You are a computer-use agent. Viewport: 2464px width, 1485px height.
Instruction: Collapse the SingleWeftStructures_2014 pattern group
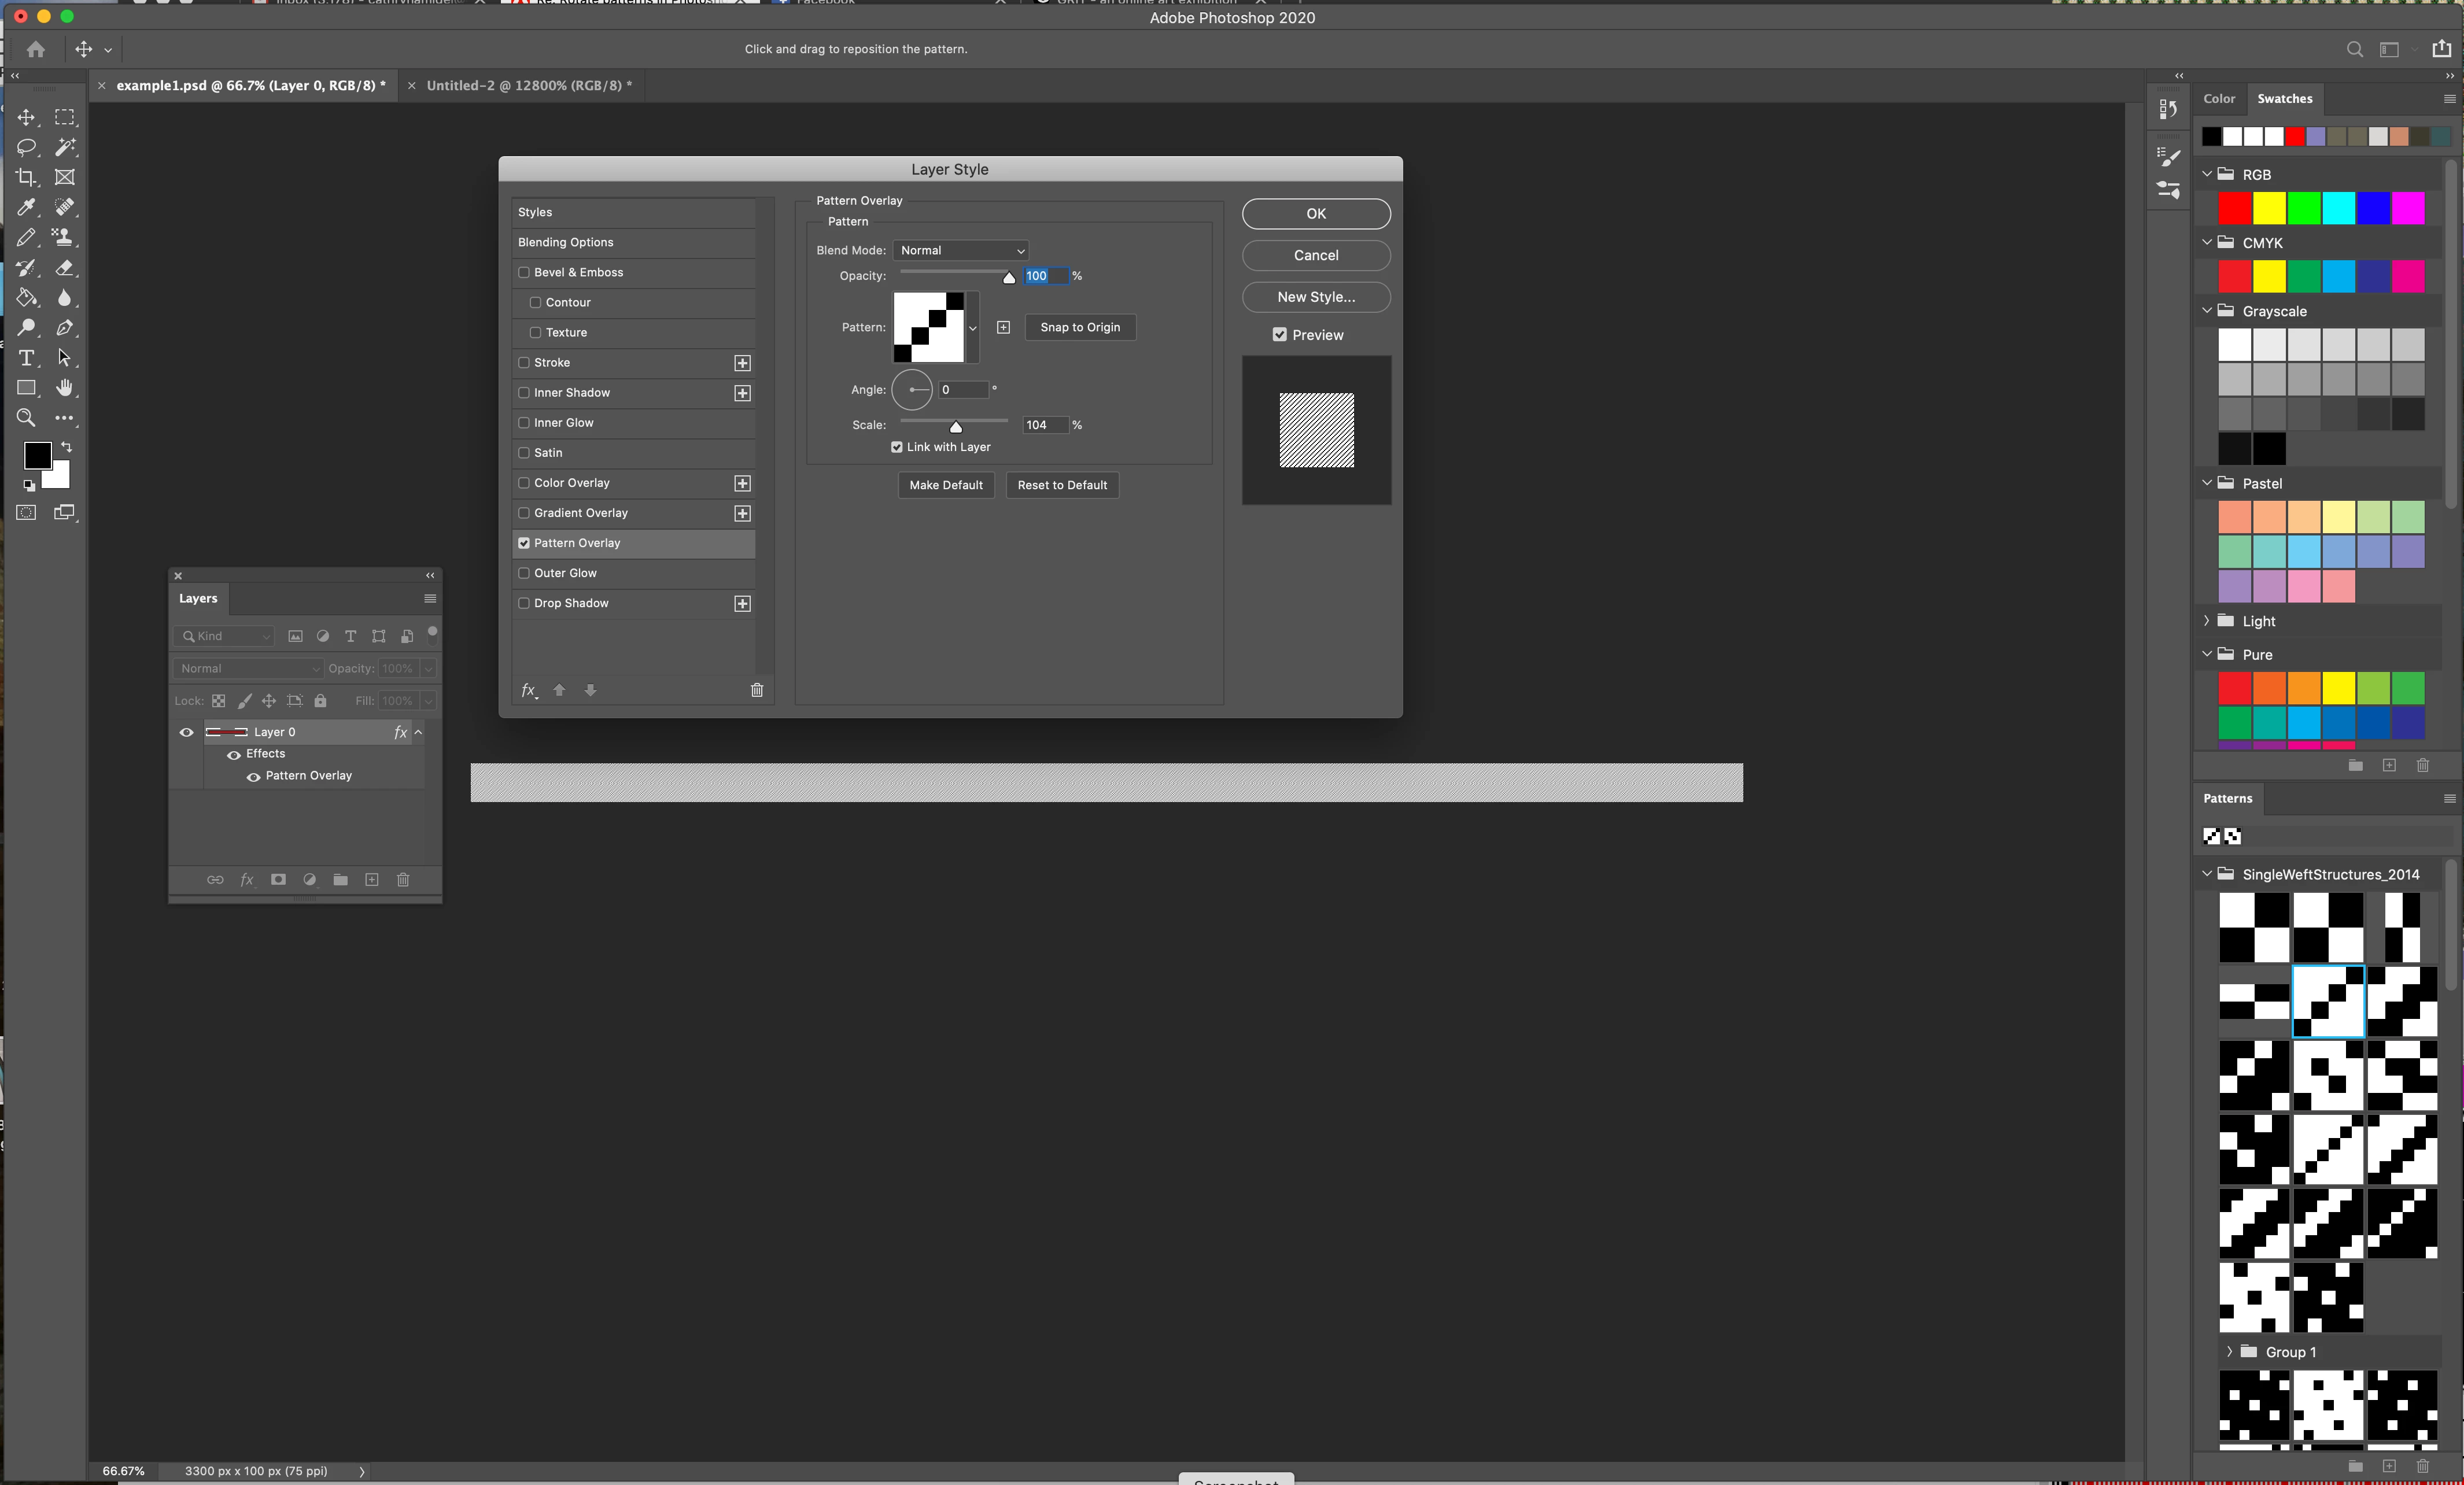pos(2206,874)
